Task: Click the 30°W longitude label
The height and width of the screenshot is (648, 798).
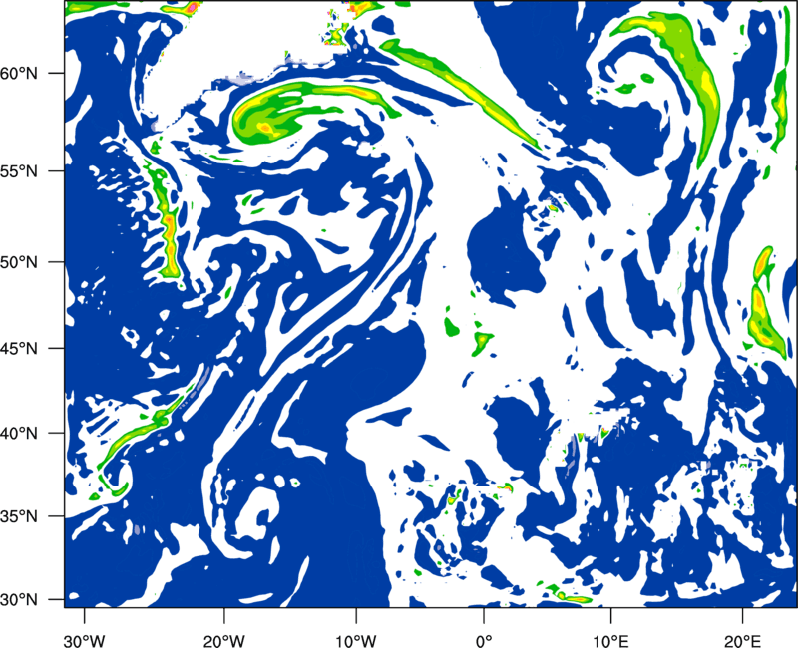Action: [x=84, y=640]
